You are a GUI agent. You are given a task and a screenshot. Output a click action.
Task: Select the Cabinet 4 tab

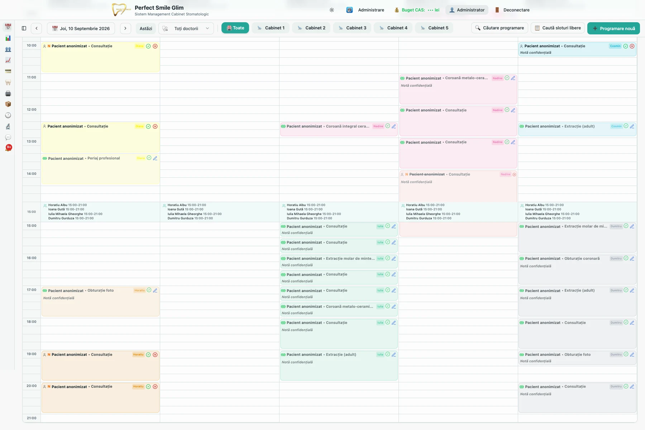[x=393, y=28]
